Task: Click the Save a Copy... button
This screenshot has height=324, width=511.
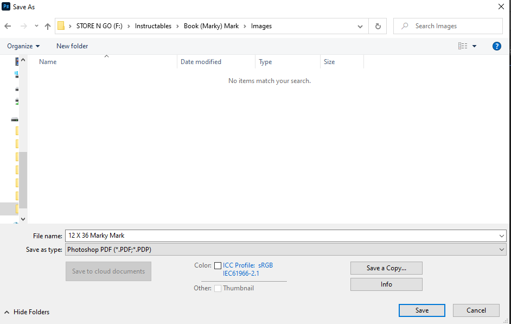Action: 387,268
